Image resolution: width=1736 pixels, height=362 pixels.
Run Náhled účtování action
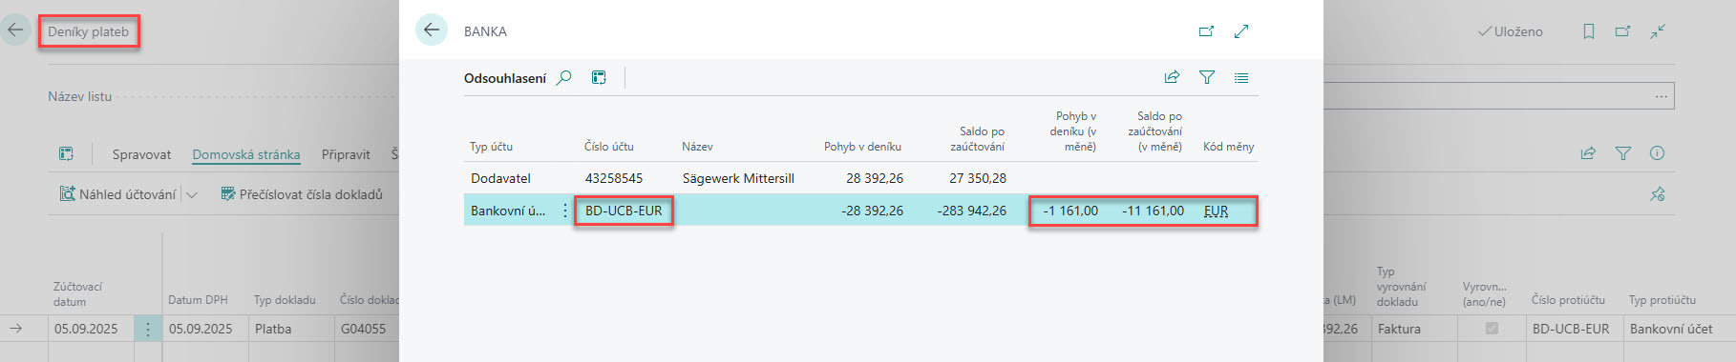click(118, 194)
